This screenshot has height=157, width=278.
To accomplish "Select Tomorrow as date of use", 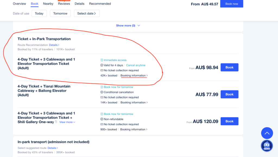I will coord(60,14).
